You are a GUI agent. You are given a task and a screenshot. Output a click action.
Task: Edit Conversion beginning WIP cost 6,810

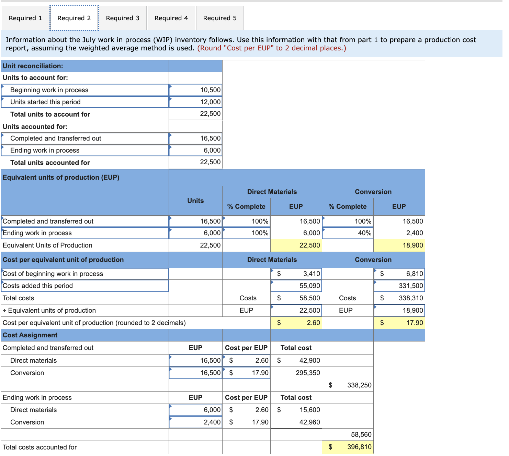[x=399, y=274]
